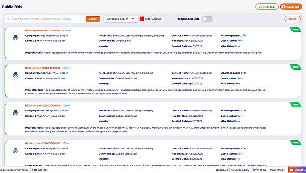Click anonymous bidder avatar for bid 202604000017
This screenshot has width=306, height=173.
pyautogui.click(x=16, y=150)
